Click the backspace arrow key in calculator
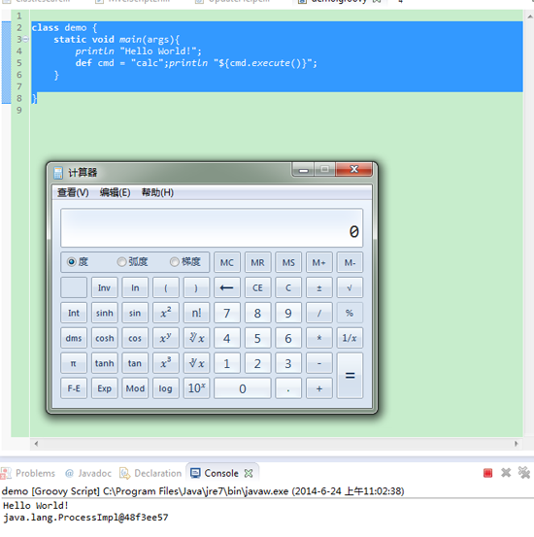Image resolution: width=534 pixels, height=537 pixels. point(227,287)
